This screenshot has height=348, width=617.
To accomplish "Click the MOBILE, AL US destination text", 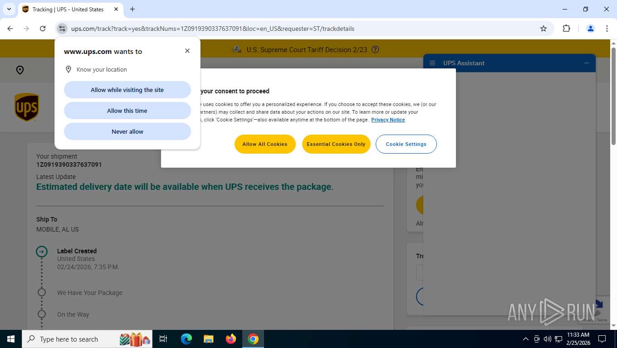I will 58,229.
